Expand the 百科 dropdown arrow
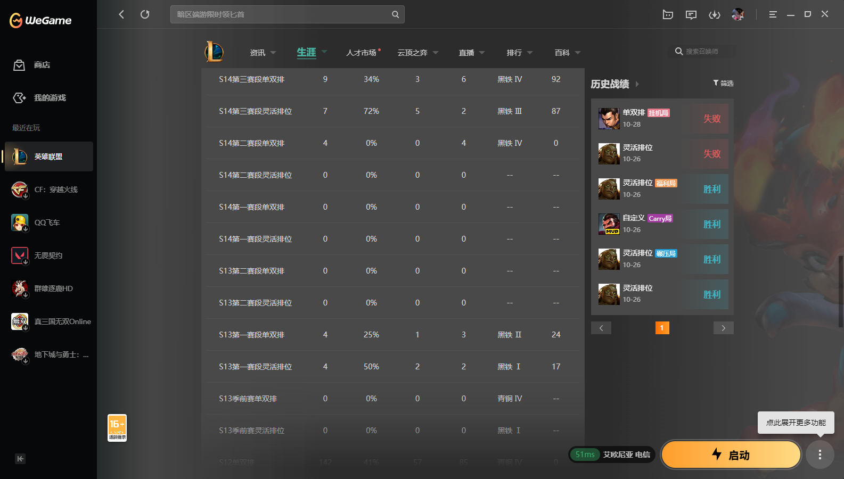Image resolution: width=844 pixels, height=479 pixels. (x=578, y=53)
